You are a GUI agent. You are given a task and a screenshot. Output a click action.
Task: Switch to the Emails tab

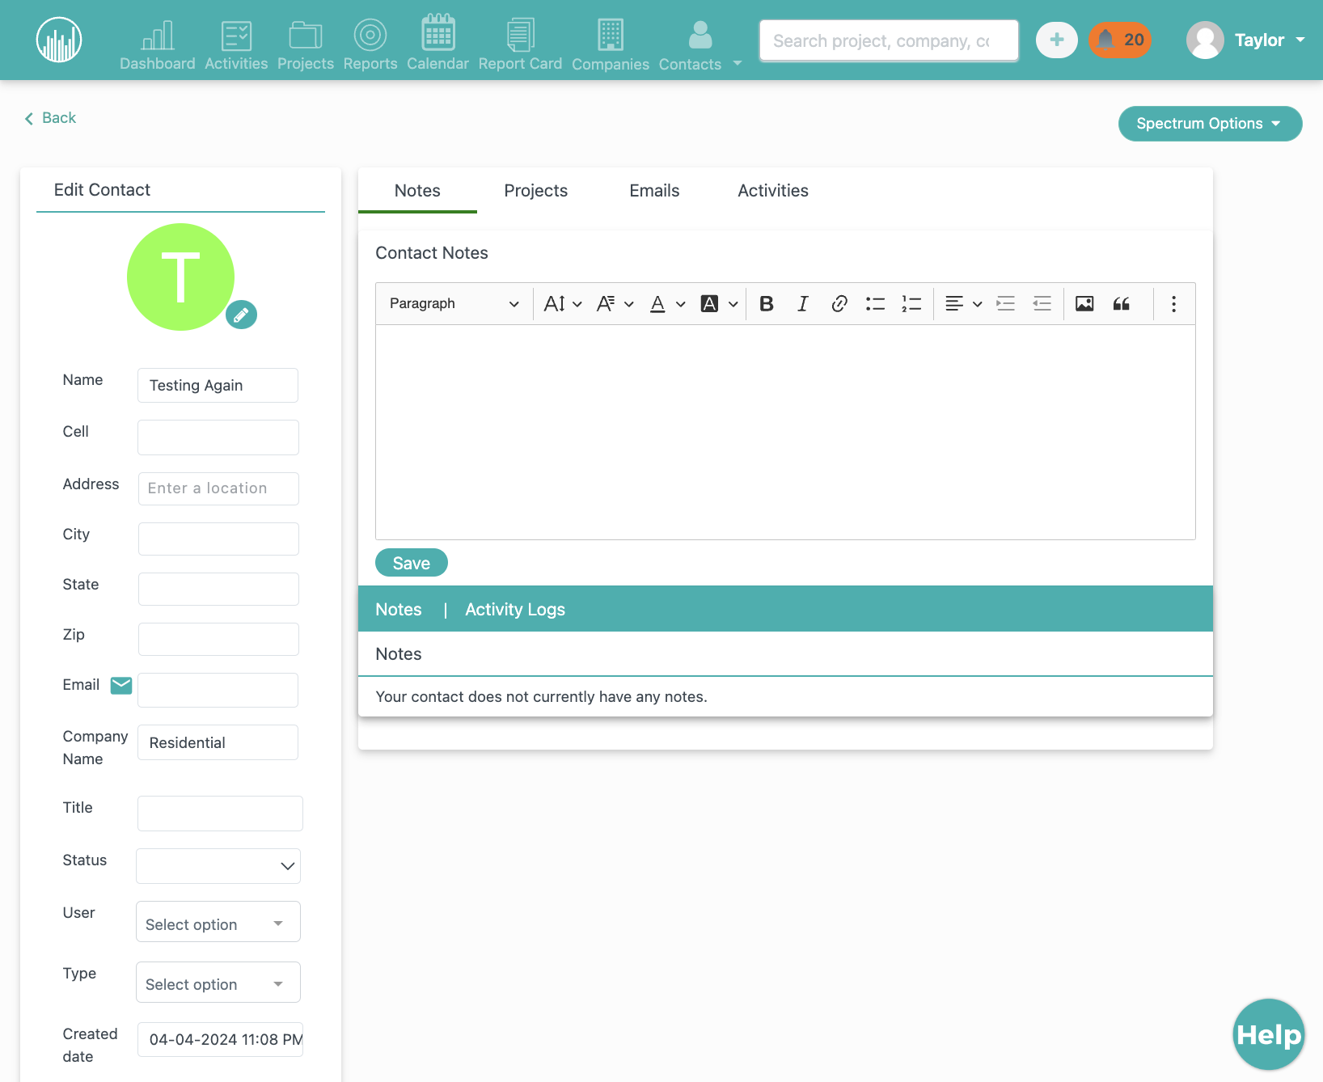tap(654, 191)
